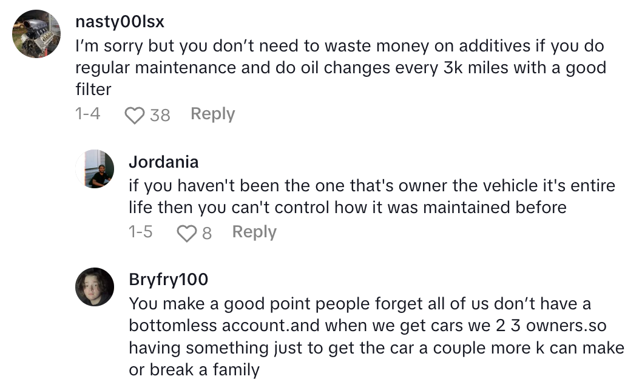This screenshot has width=642, height=385.
Task: Visit the nasty00lsx username link
Action: [x=120, y=22]
